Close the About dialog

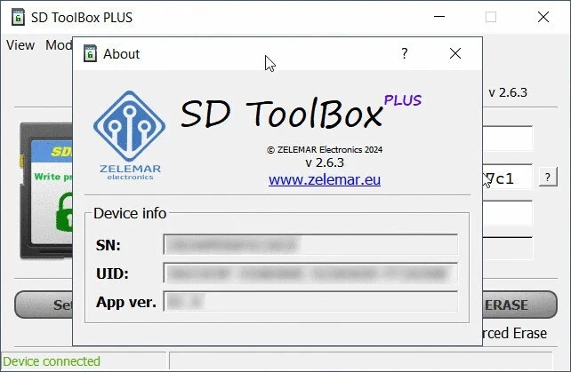tap(455, 54)
